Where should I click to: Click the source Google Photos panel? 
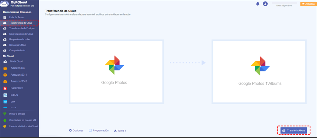(x=116, y=72)
